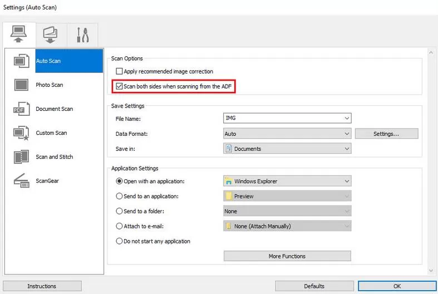Open the Windows Explorer application dropdown
This screenshot has width=438, height=294.
tap(347, 181)
